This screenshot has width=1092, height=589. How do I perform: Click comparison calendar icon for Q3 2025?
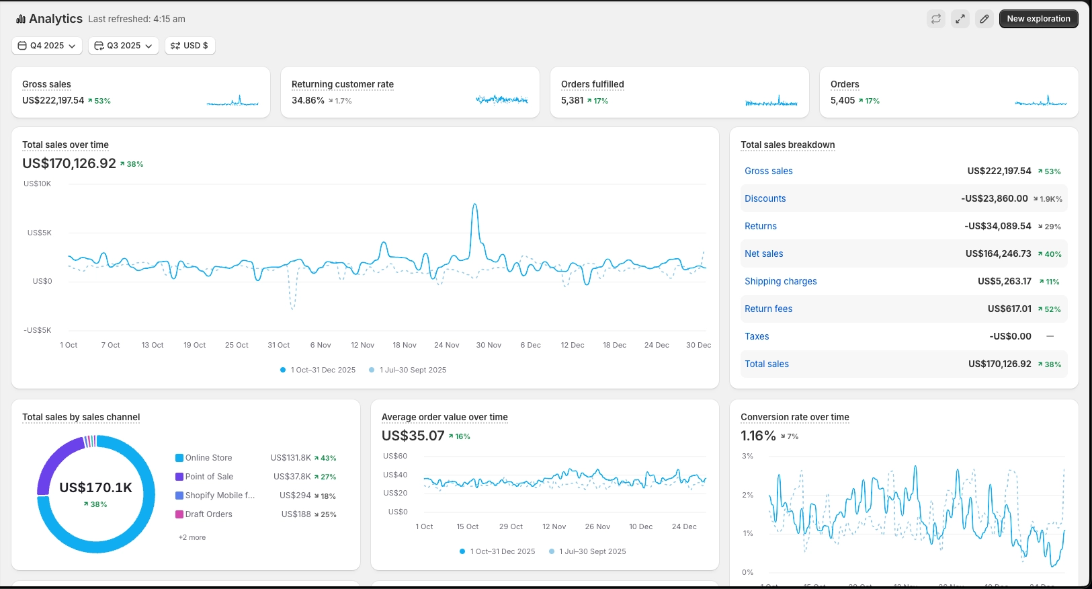(x=99, y=46)
